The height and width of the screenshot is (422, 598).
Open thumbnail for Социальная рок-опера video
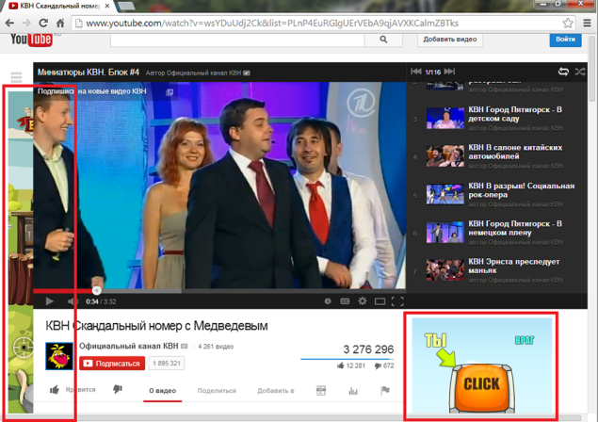click(445, 194)
